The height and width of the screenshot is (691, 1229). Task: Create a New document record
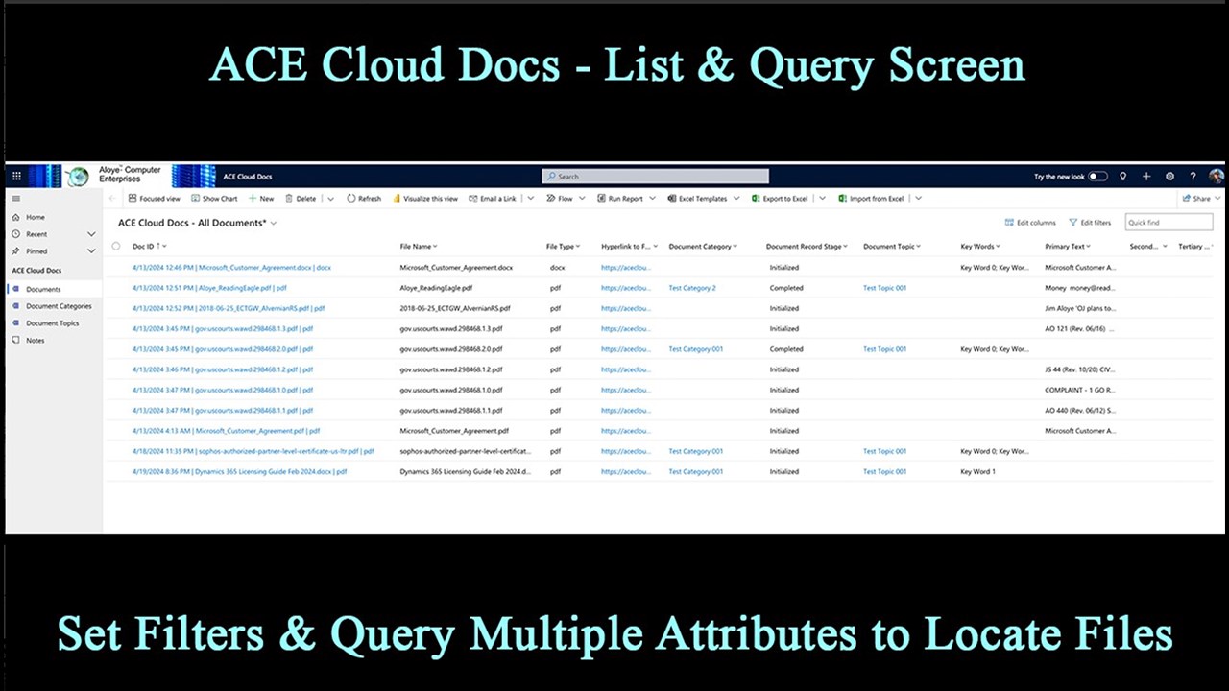pyautogui.click(x=261, y=199)
